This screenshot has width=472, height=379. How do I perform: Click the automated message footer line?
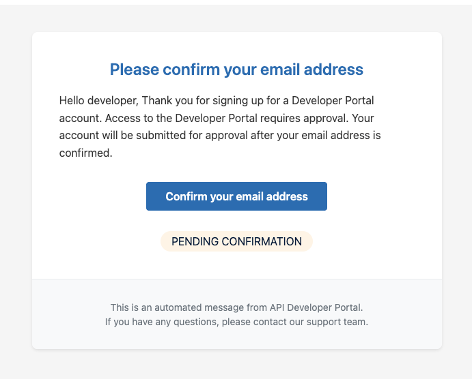236,307
